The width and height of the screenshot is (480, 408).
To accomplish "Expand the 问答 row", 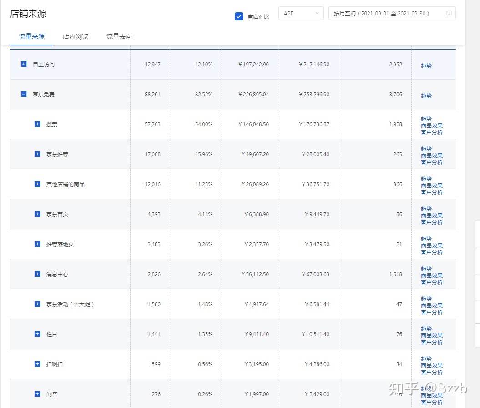I will 37,393.
